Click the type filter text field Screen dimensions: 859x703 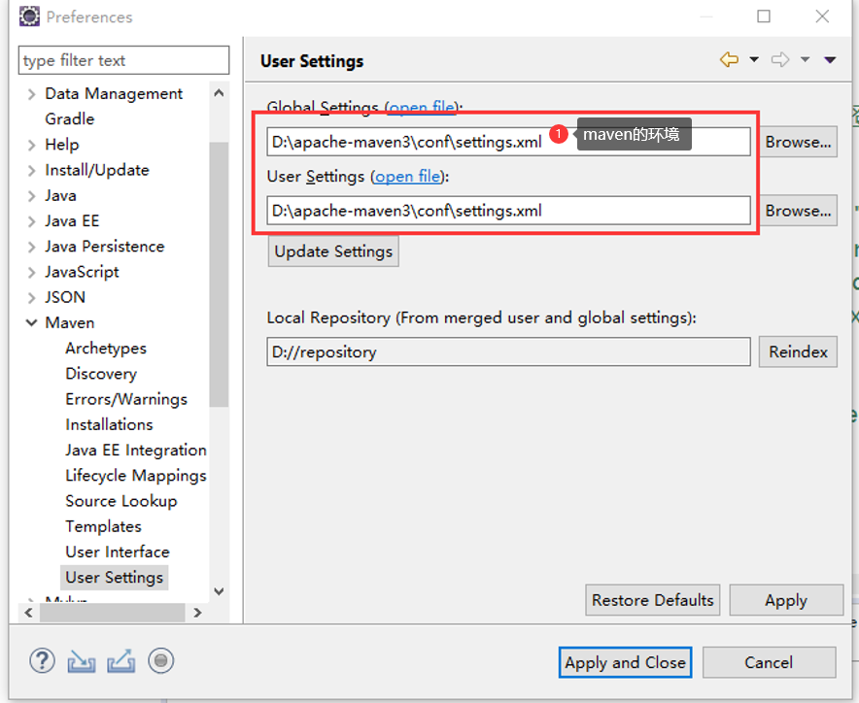[123, 60]
